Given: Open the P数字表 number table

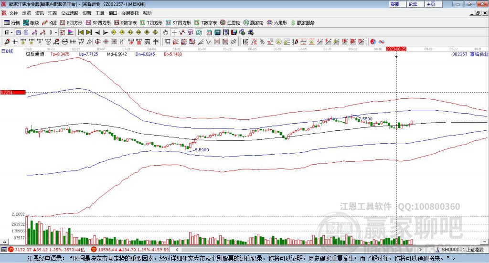Looking at the screenshot, I should pyautogui.click(x=126, y=23).
